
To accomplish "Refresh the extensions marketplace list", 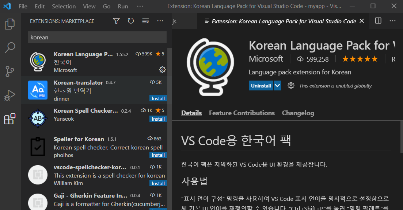I will [131, 21].
